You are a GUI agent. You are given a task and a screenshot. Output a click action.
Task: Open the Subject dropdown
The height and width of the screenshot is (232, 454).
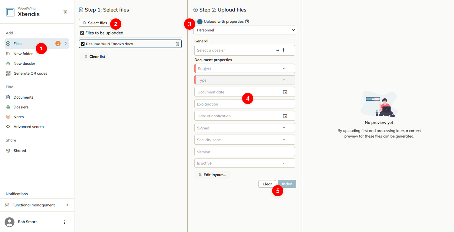(245, 68)
